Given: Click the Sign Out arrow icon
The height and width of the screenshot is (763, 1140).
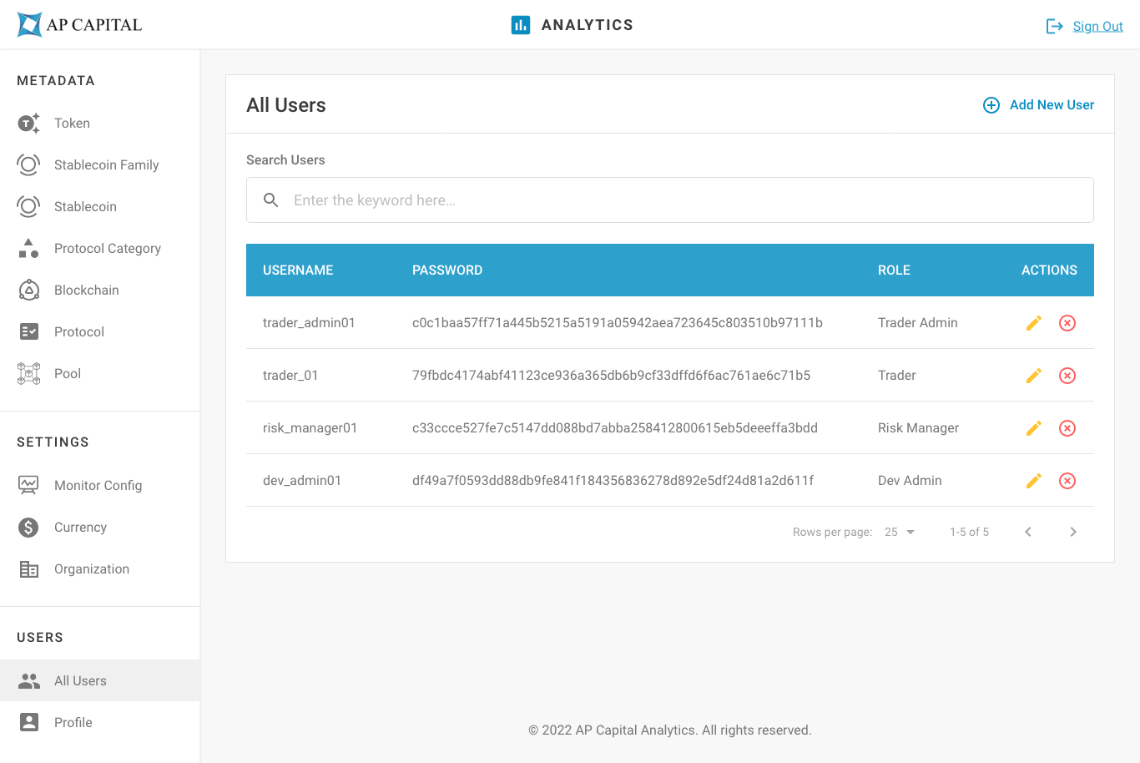Looking at the screenshot, I should 1055,27.
